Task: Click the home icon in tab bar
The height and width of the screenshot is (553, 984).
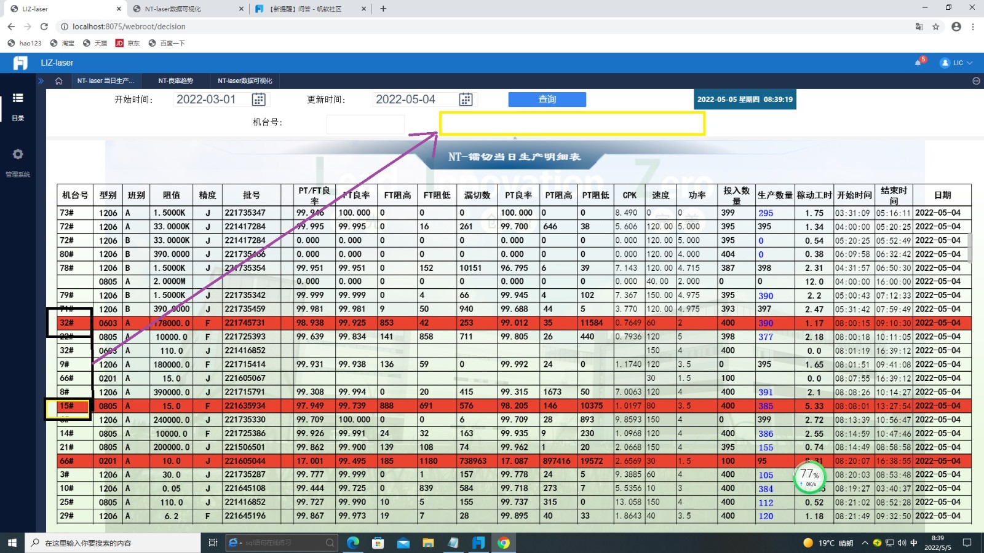Action: (58, 81)
